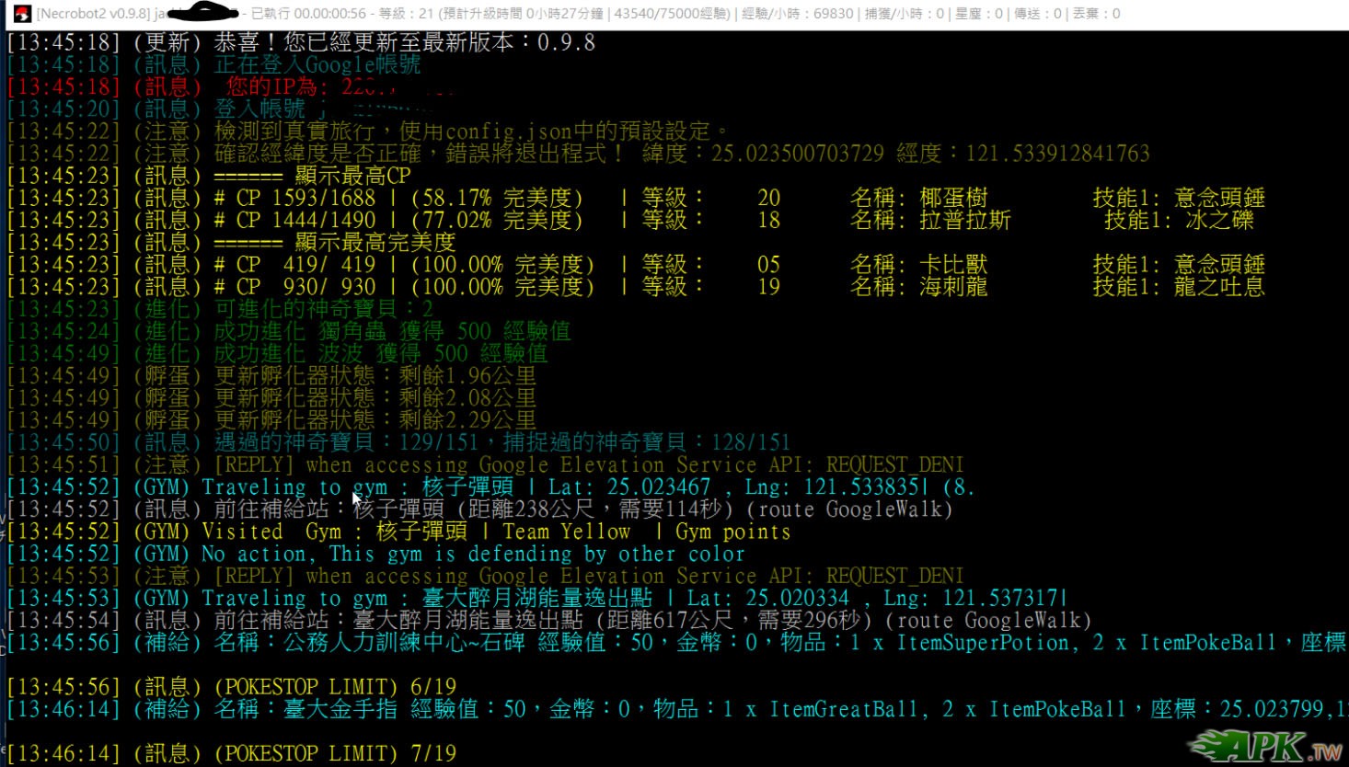
Task: Click the 前往補給站 核子彈頭 距離238公尺 line
Action: 479,509
